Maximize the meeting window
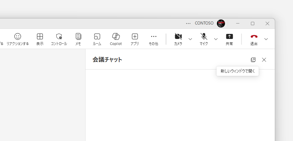The width and height of the screenshot is (293, 141). pos(253,23)
